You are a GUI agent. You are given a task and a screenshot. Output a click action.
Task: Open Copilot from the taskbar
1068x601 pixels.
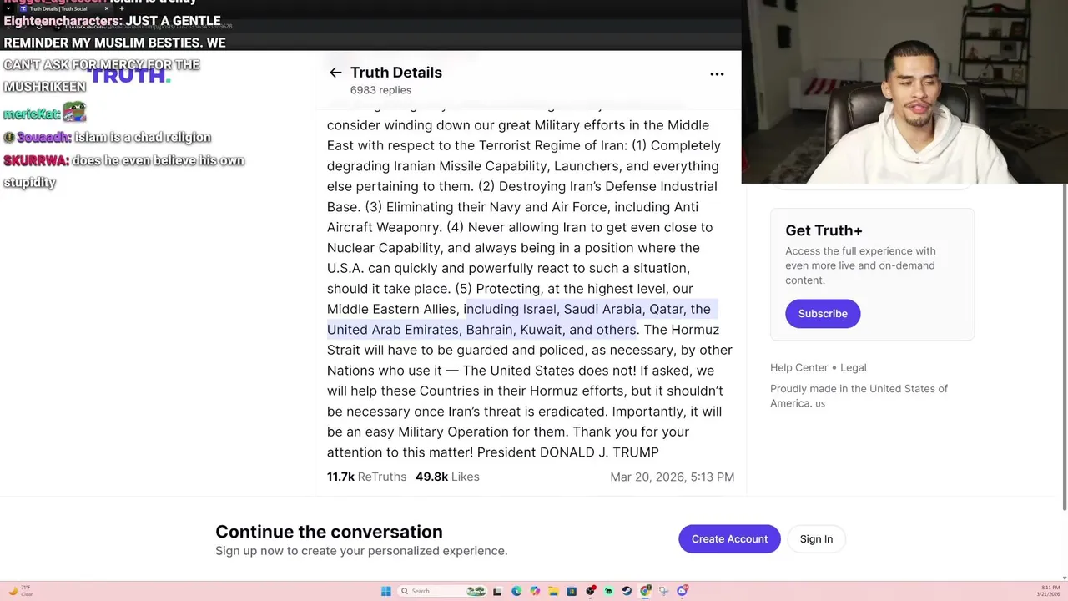click(x=535, y=591)
